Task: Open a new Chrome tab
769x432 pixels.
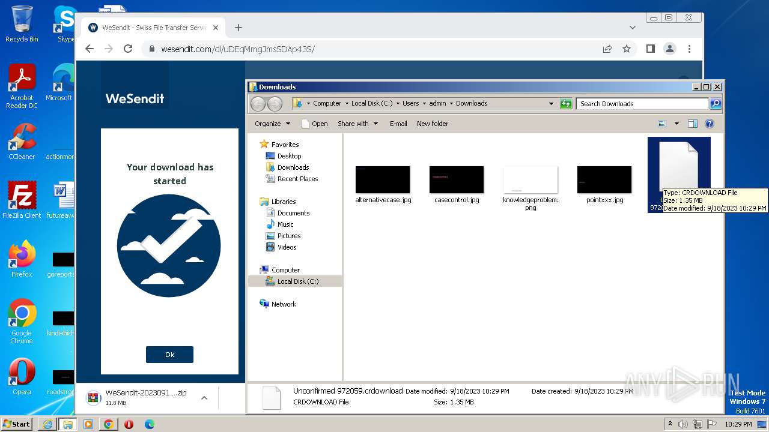Action: tap(239, 28)
